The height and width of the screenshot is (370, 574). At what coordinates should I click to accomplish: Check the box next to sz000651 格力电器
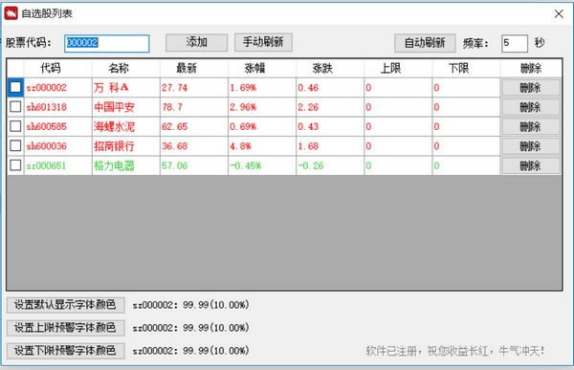tap(15, 165)
